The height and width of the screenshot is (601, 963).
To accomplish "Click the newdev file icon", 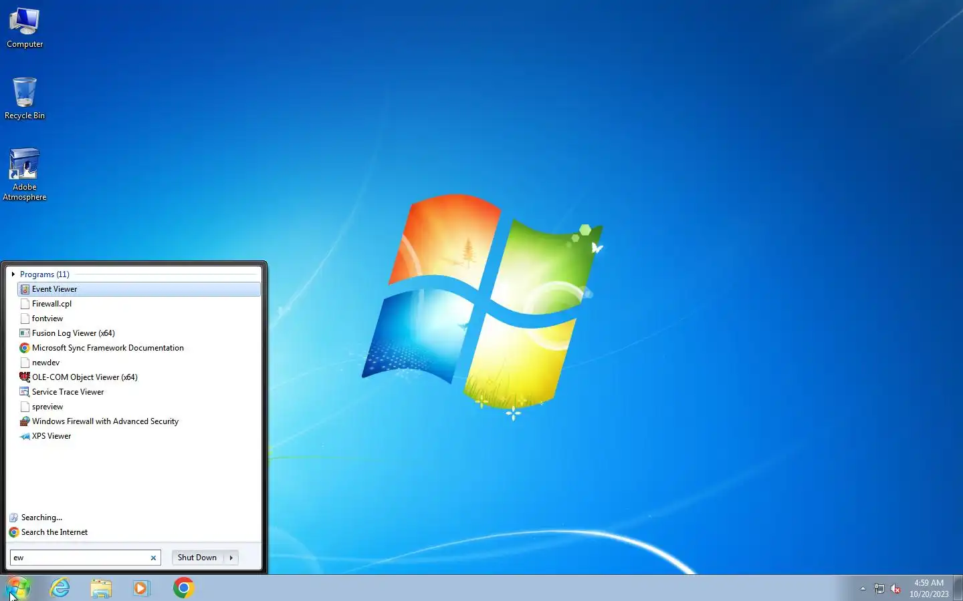I will (25, 363).
